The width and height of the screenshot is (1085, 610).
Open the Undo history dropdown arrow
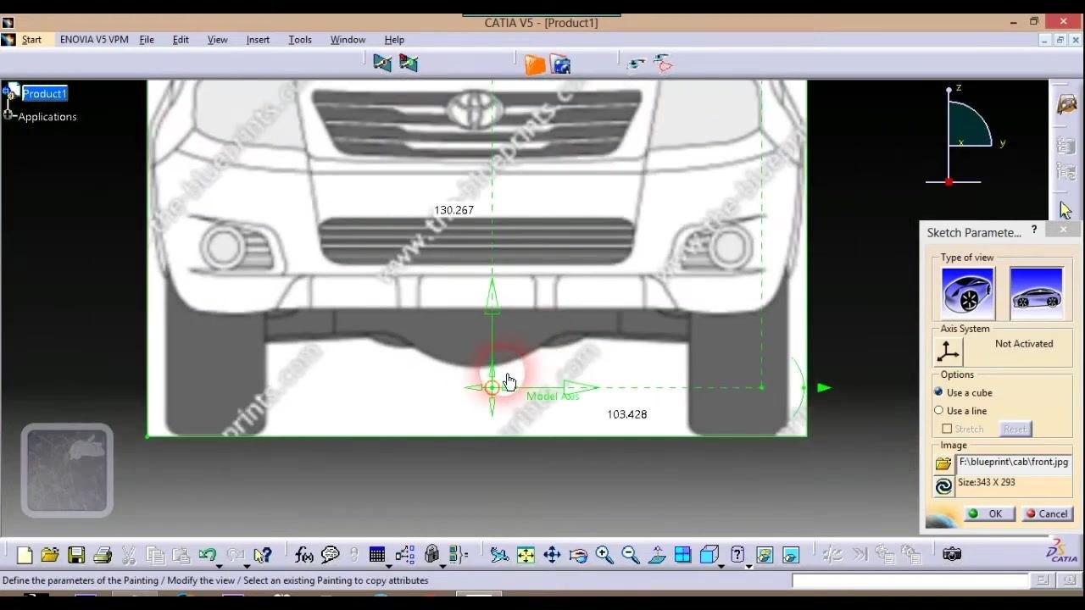click(x=220, y=565)
